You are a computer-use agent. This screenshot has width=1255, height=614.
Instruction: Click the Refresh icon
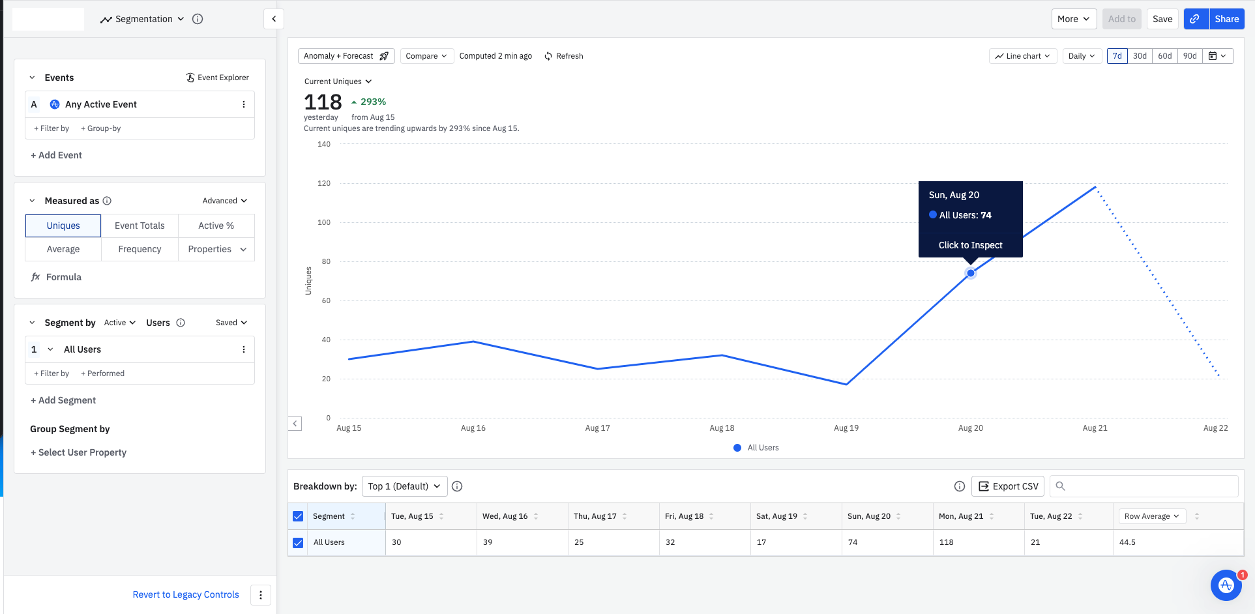(x=548, y=56)
